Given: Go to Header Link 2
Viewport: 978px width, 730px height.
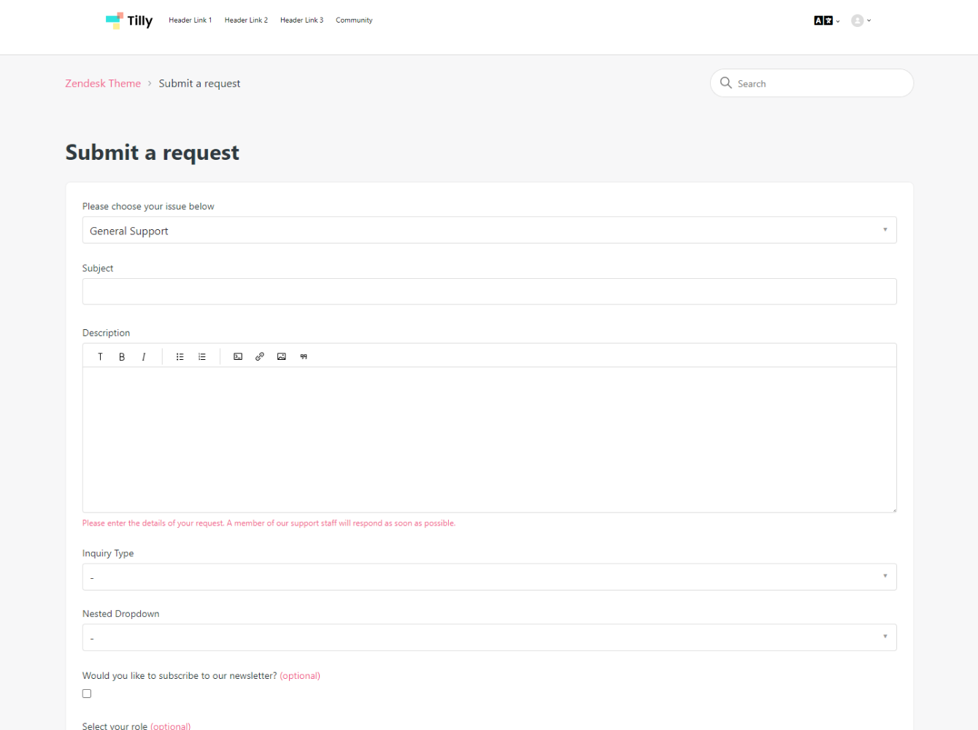Looking at the screenshot, I should click(246, 20).
